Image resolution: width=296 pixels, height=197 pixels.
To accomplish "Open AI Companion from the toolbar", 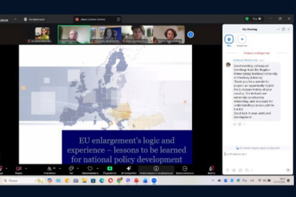I will coord(128,168).
